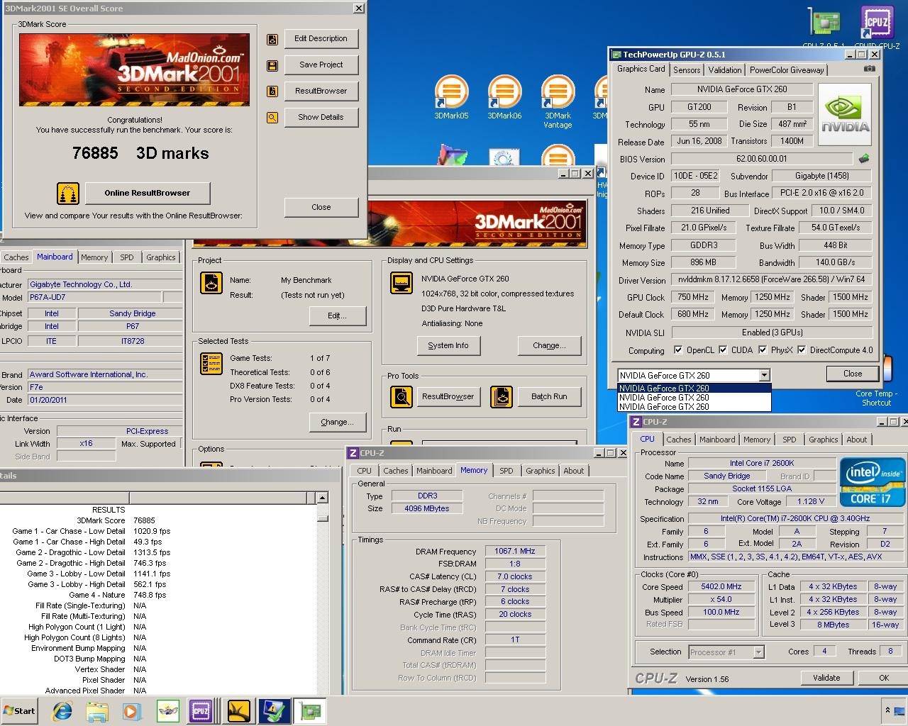Open the Processor #1 selection dropdown
908x726 pixels.
[758, 652]
